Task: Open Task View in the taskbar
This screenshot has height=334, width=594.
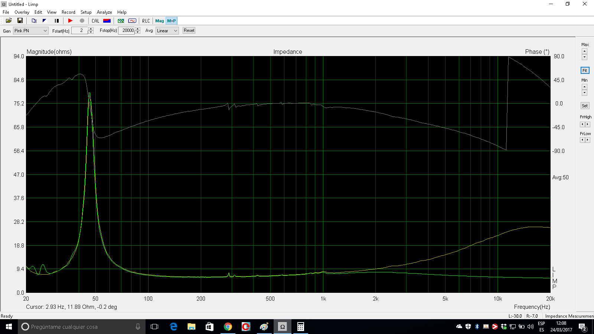Action: (154, 327)
